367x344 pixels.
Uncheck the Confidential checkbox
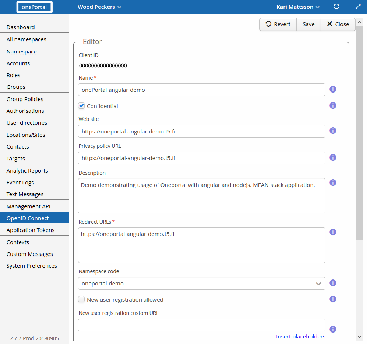pos(82,106)
